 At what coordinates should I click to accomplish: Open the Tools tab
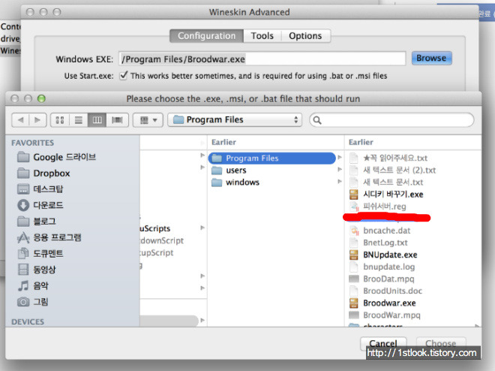tap(262, 36)
